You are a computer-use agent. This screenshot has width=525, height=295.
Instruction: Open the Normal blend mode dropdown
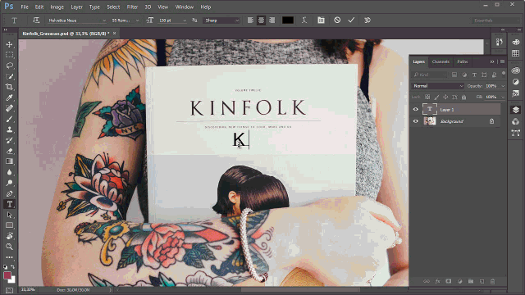[x=437, y=86]
